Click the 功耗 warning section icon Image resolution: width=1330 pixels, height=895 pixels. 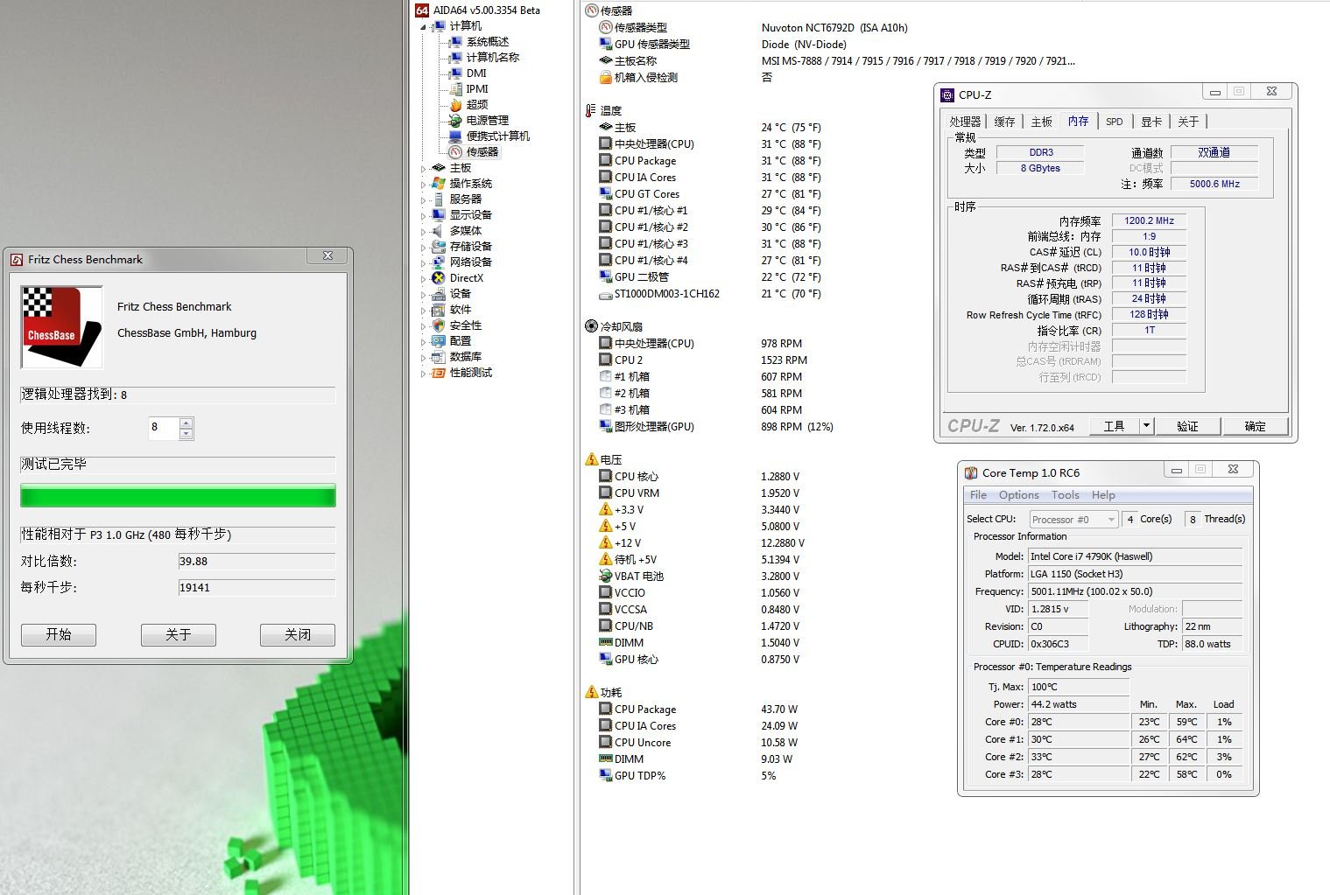pyautogui.click(x=591, y=692)
